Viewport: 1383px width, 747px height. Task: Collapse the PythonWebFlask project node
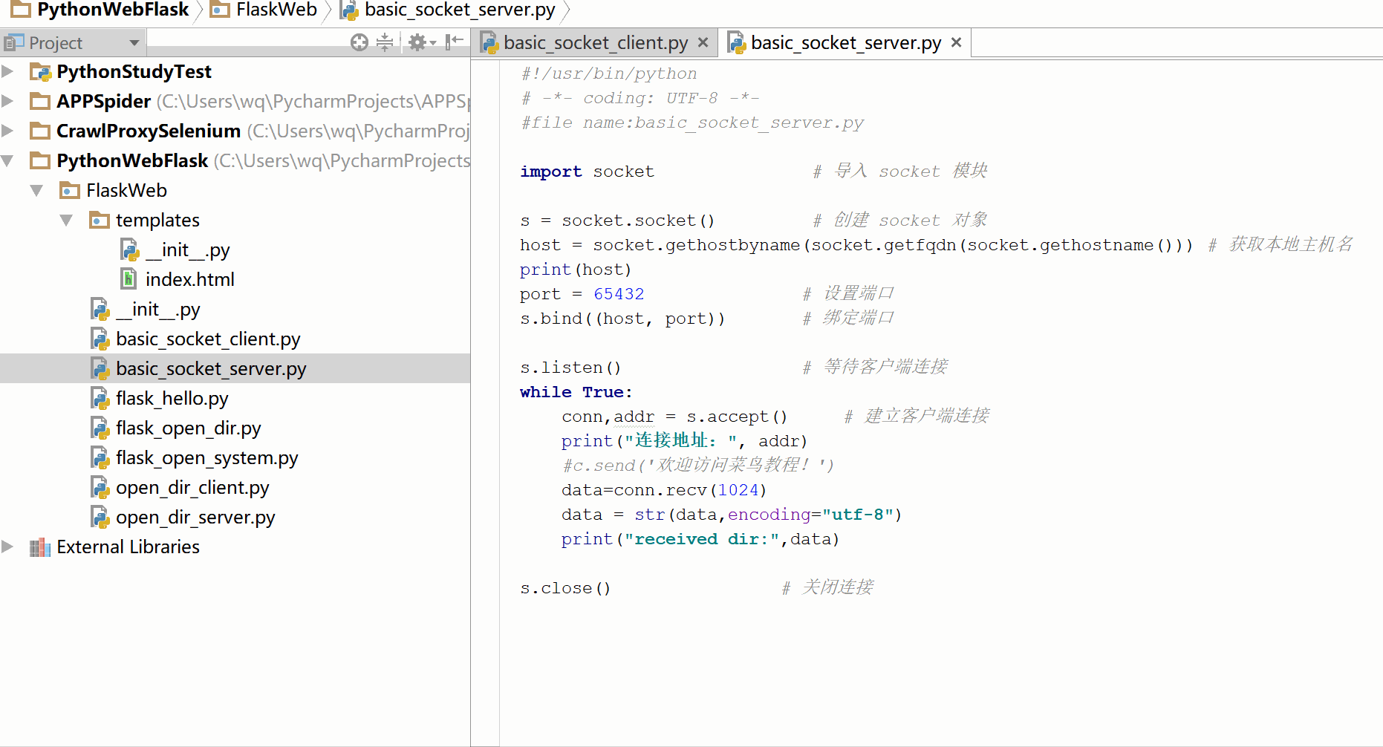pos(7,160)
